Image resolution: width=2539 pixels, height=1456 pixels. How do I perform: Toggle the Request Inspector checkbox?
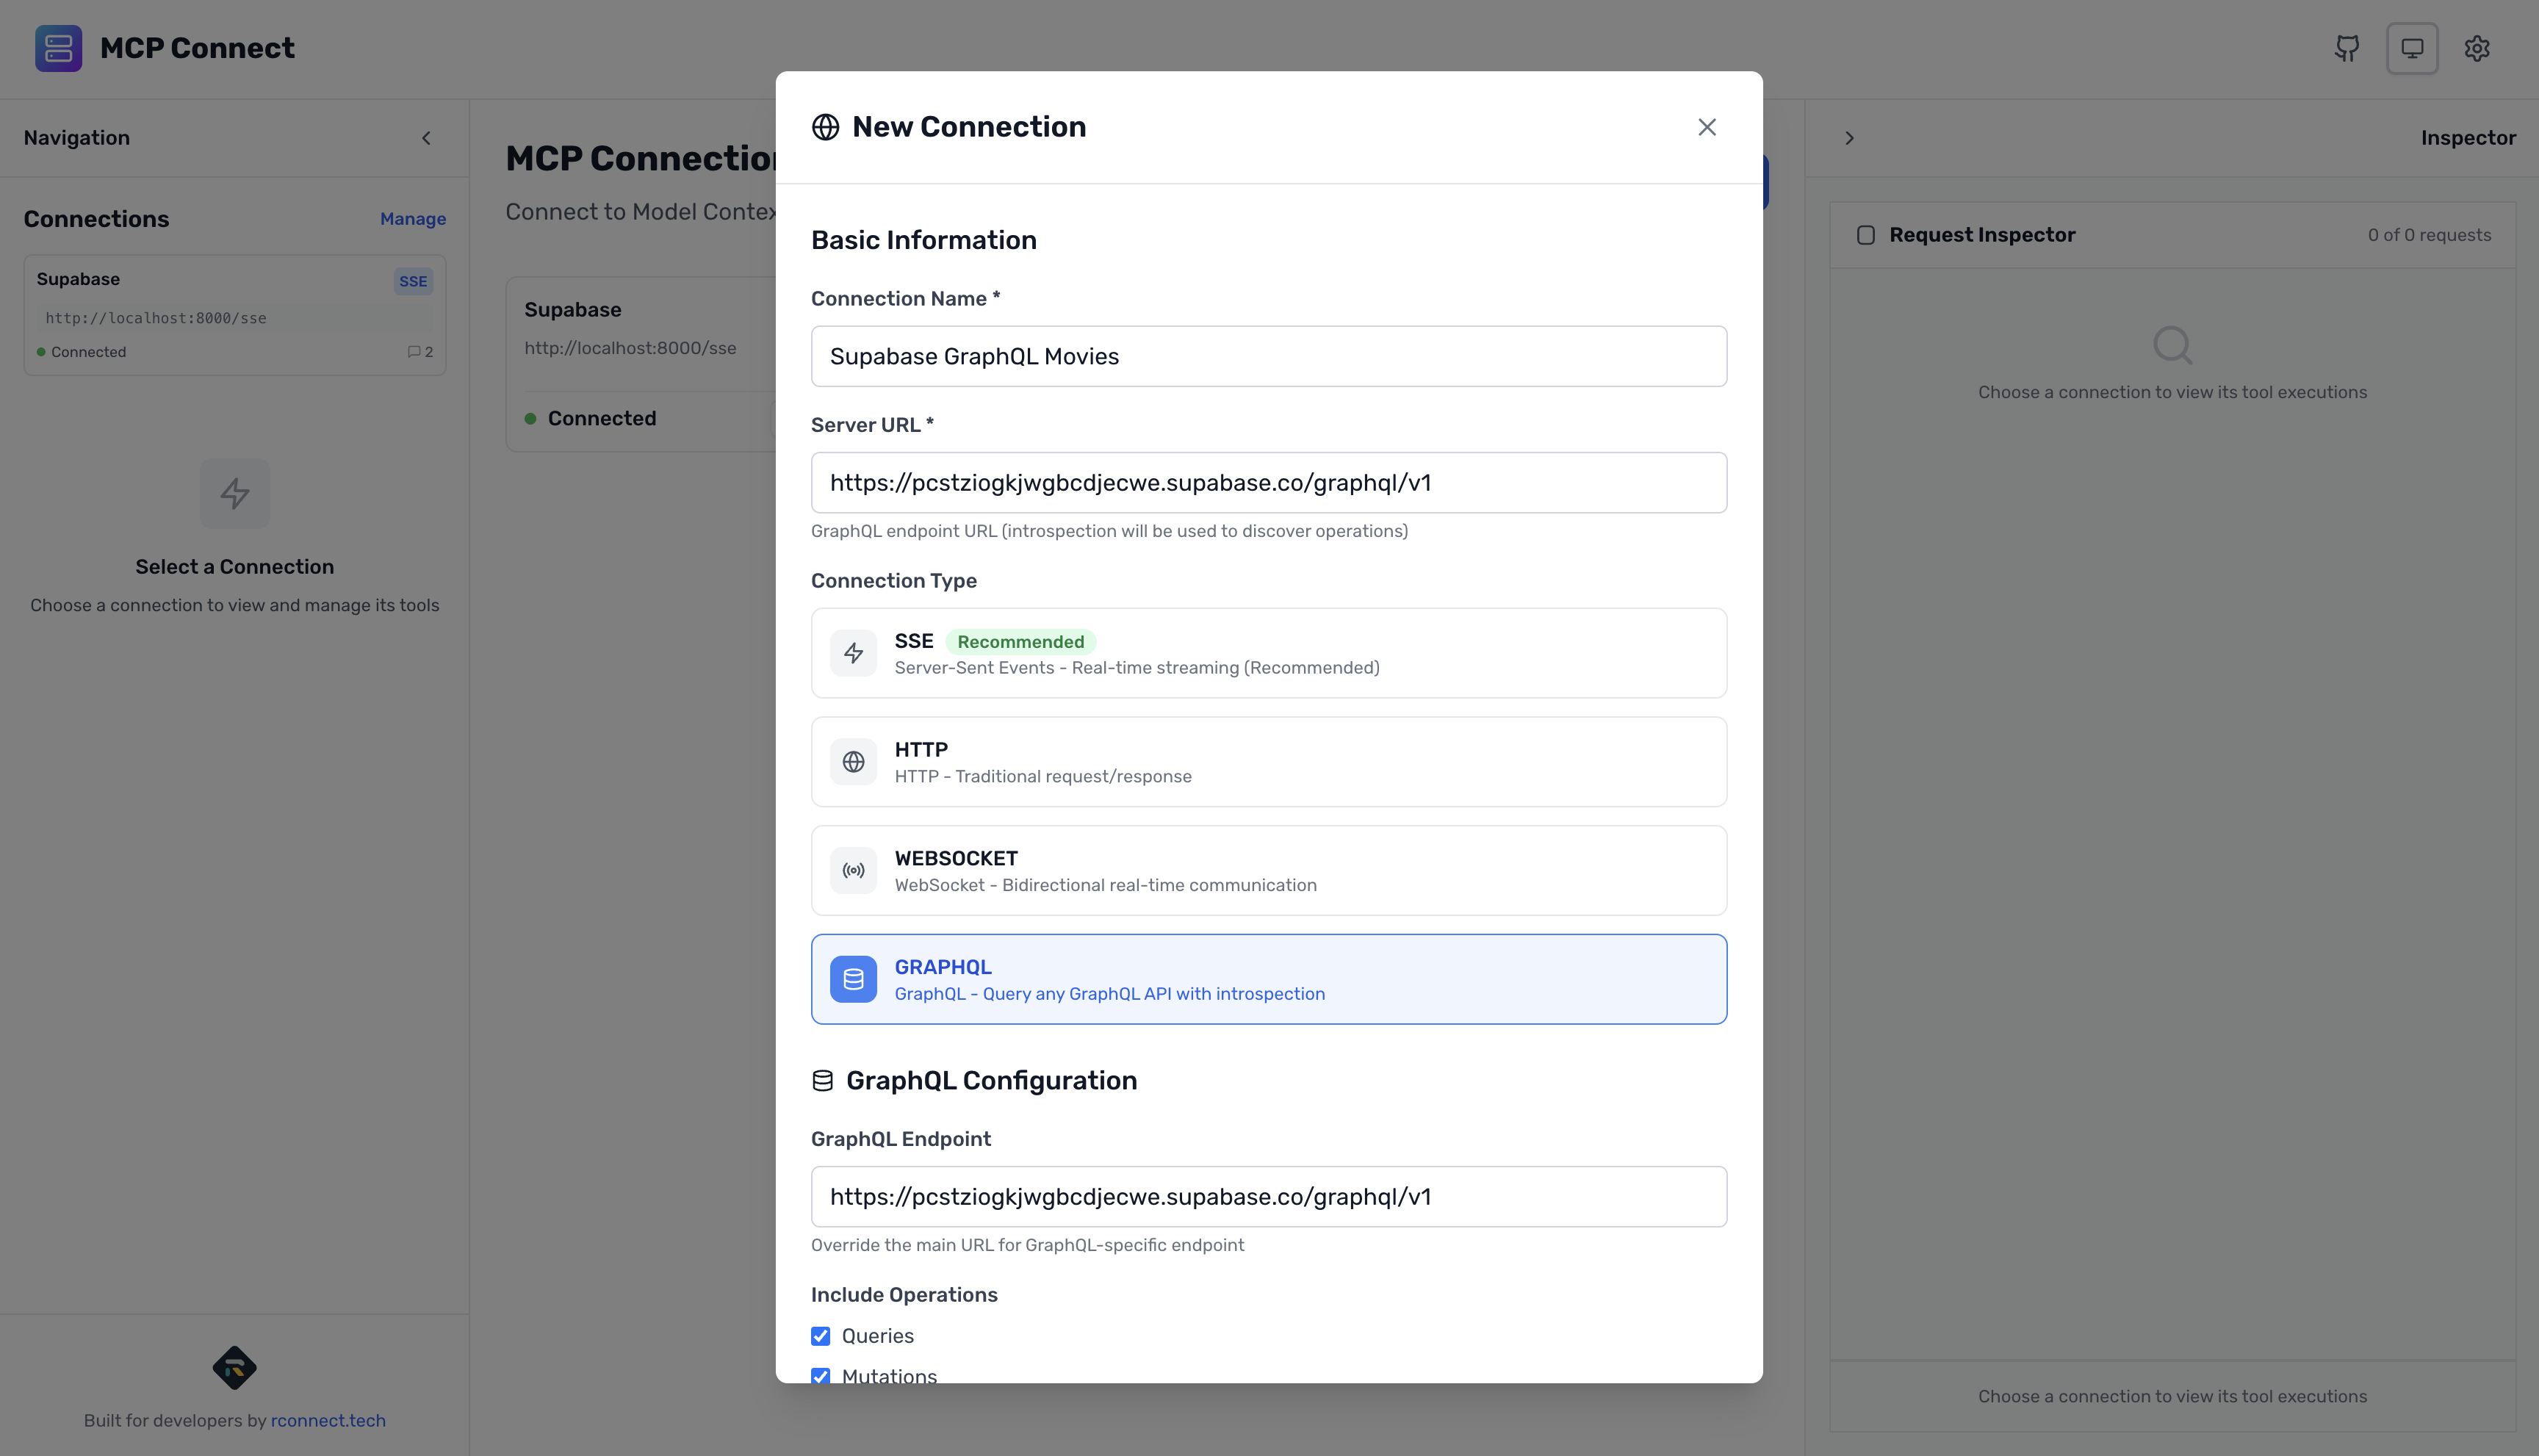coord(1866,234)
